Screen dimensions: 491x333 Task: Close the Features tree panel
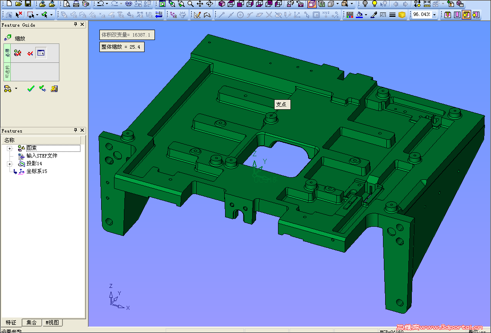pos(82,130)
